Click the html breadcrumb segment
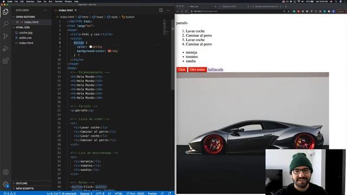The width and height of the screenshot is (347, 195). point(85,17)
